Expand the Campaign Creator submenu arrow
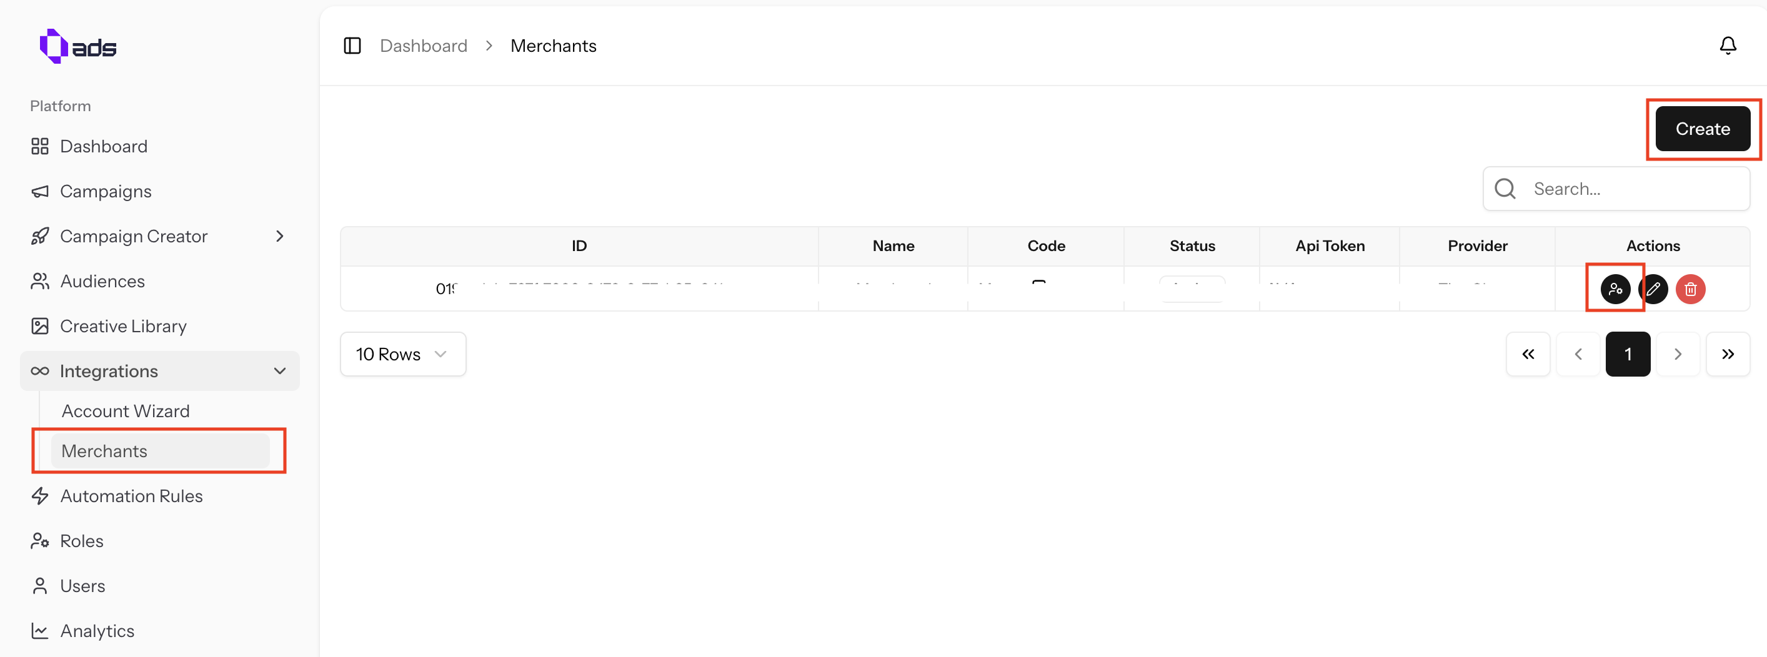The image size is (1767, 657). [x=280, y=236]
